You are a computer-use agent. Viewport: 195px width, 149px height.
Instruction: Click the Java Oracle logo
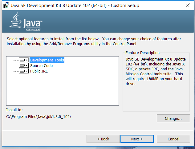26,22
